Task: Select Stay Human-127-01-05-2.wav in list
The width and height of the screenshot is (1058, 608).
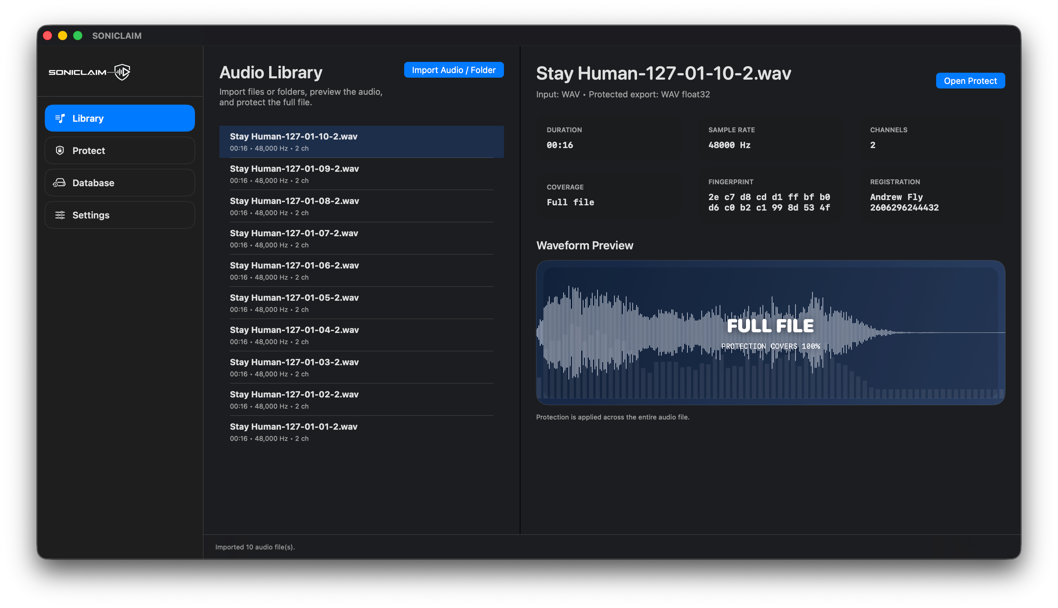Action: coord(361,303)
